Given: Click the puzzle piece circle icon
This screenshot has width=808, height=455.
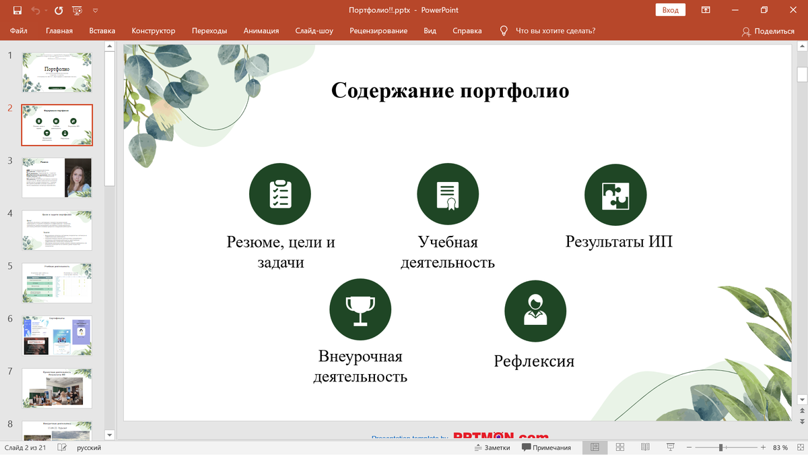Looking at the screenshot, I should [615, 194].
